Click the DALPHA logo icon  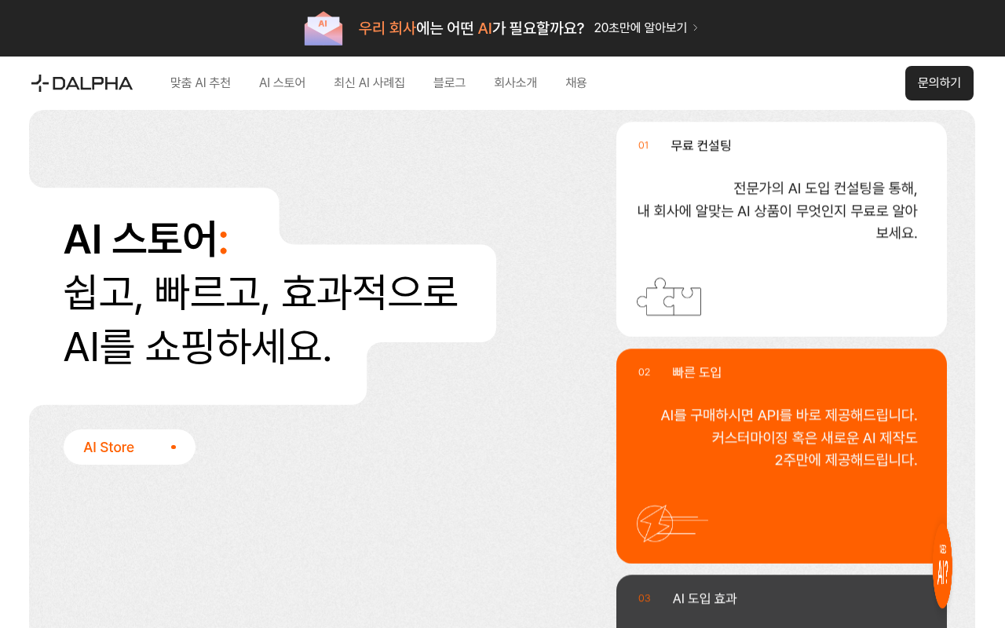pos(38,82)
